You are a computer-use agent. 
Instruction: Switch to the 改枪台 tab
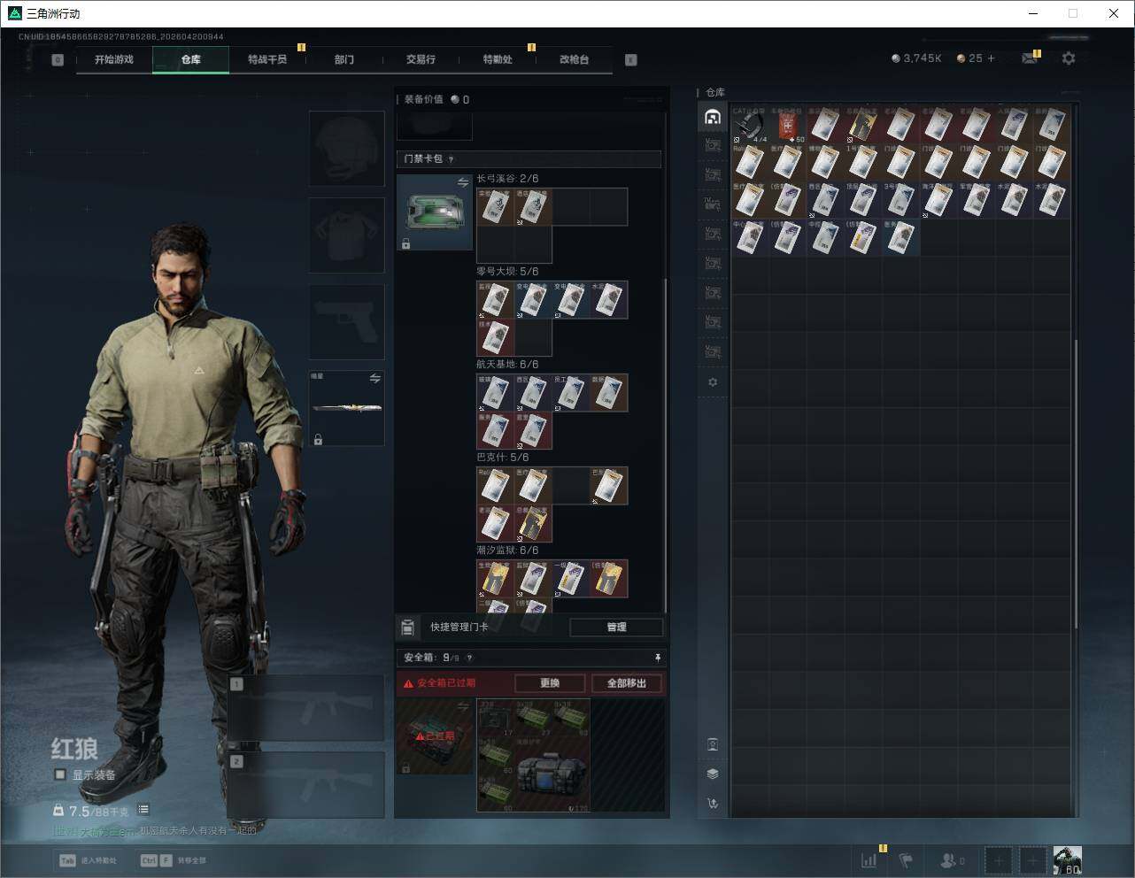[574, 59]
